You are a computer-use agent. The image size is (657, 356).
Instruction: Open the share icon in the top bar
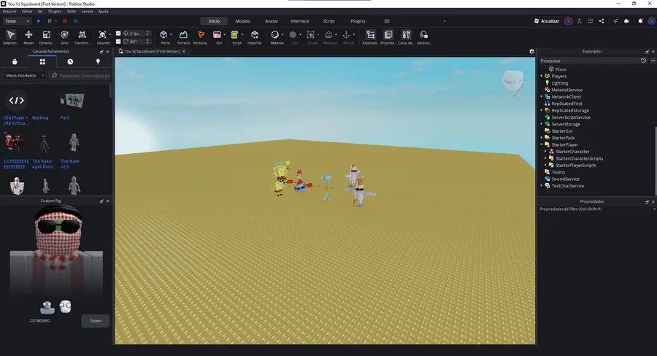[x=602, y=21]
